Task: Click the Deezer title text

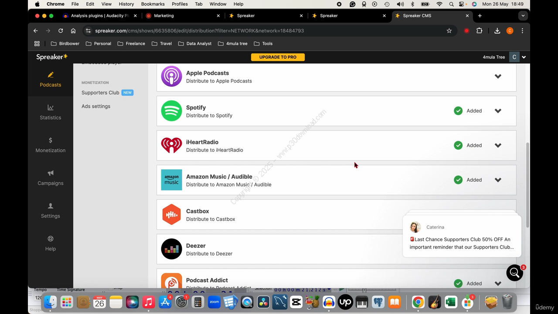Action: click(196, 246)
